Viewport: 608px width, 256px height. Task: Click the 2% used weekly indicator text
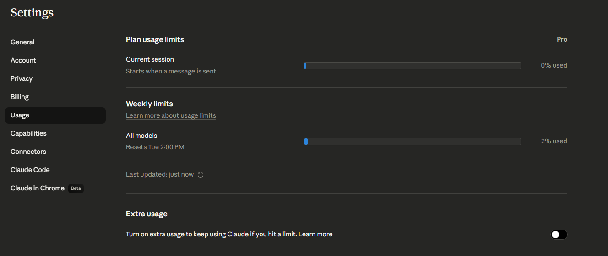click(x=554, y=141)
